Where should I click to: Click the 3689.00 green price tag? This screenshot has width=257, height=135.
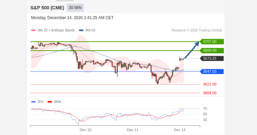[x=212, y=51]
